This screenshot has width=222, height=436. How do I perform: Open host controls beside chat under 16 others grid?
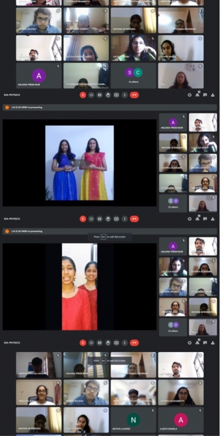point(213,95)
